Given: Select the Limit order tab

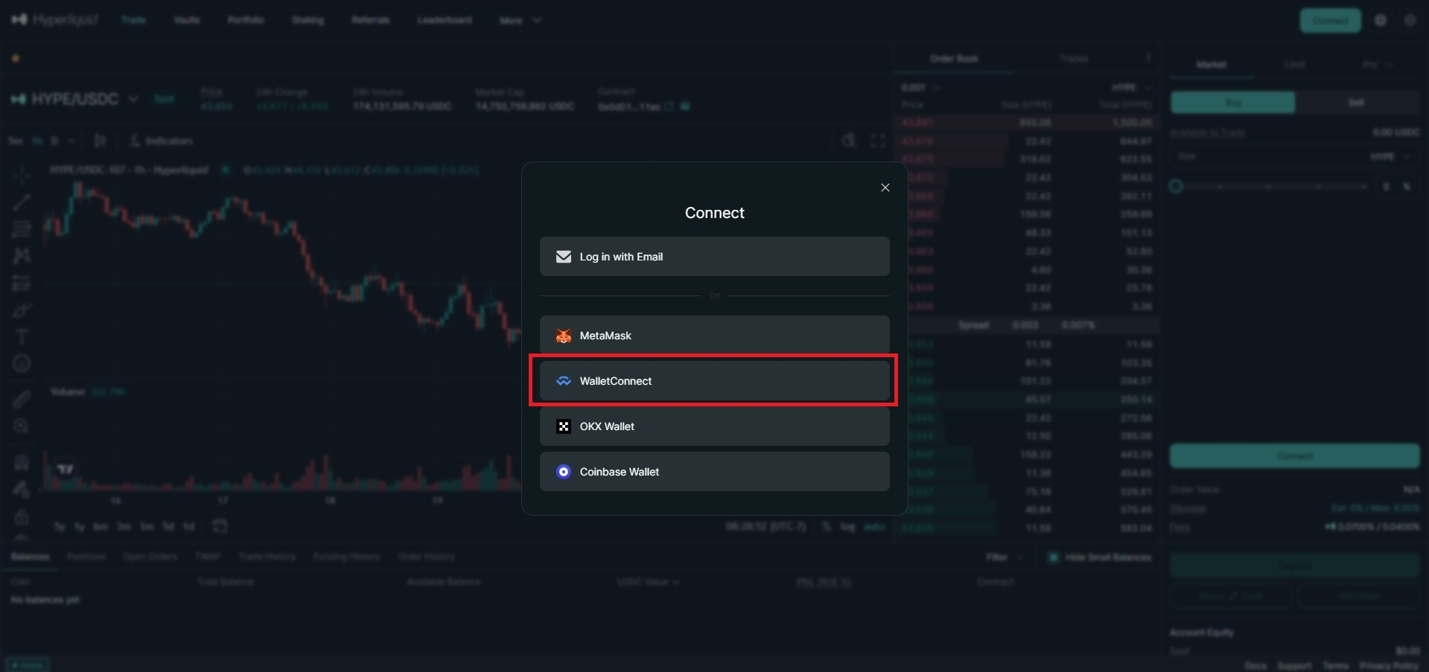Looking at the screenshot, I should click(1294, 65).
